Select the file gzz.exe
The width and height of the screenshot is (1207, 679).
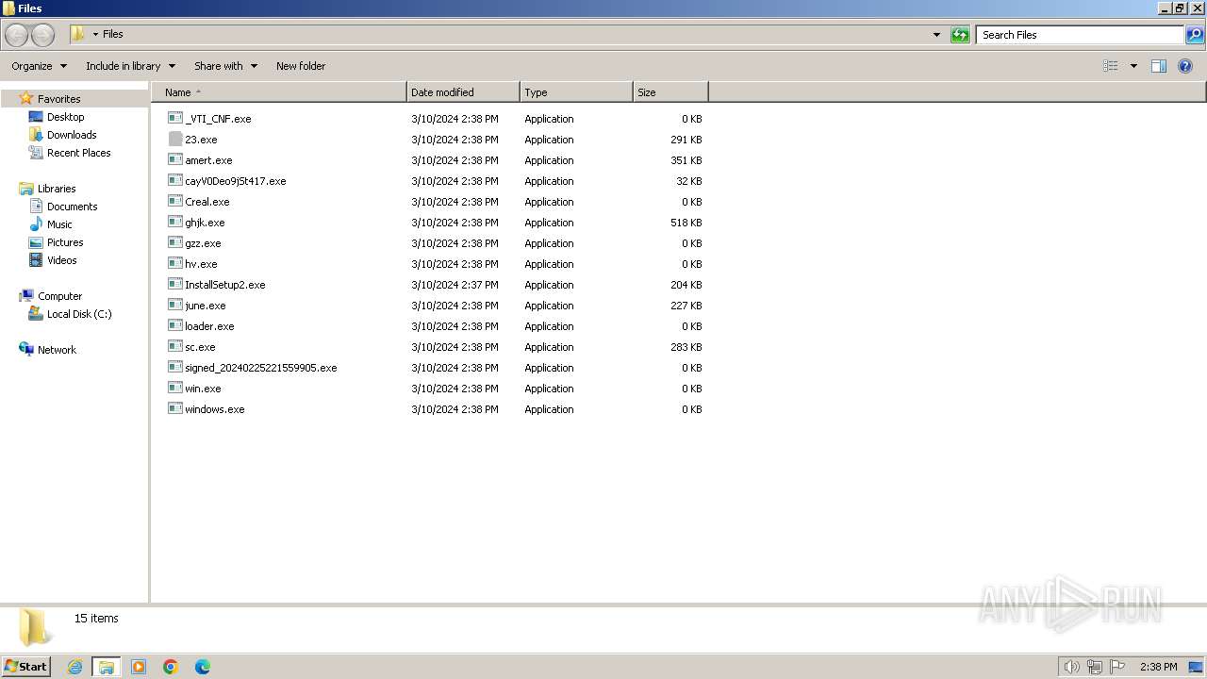click(203, 243)
